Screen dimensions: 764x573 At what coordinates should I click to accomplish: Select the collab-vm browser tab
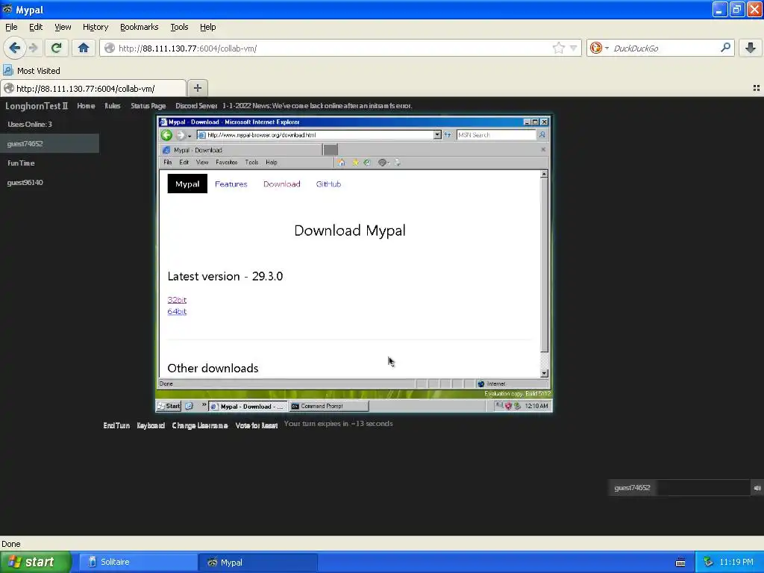pyautogui.click(x=93, y=88)
